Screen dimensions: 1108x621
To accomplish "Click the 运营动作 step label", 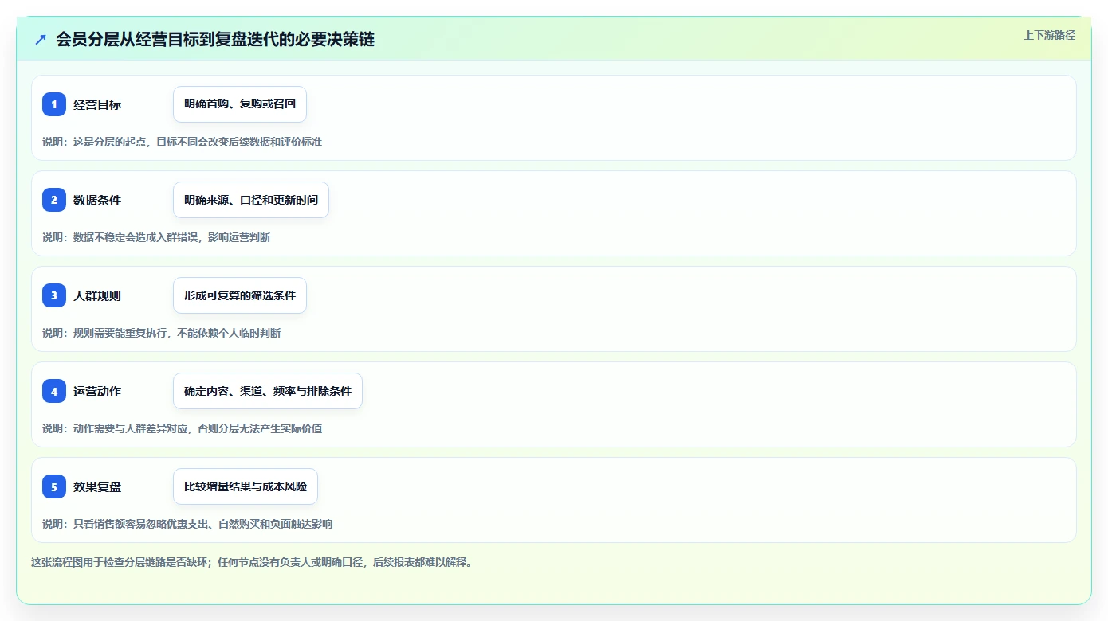I will [97, 391].
